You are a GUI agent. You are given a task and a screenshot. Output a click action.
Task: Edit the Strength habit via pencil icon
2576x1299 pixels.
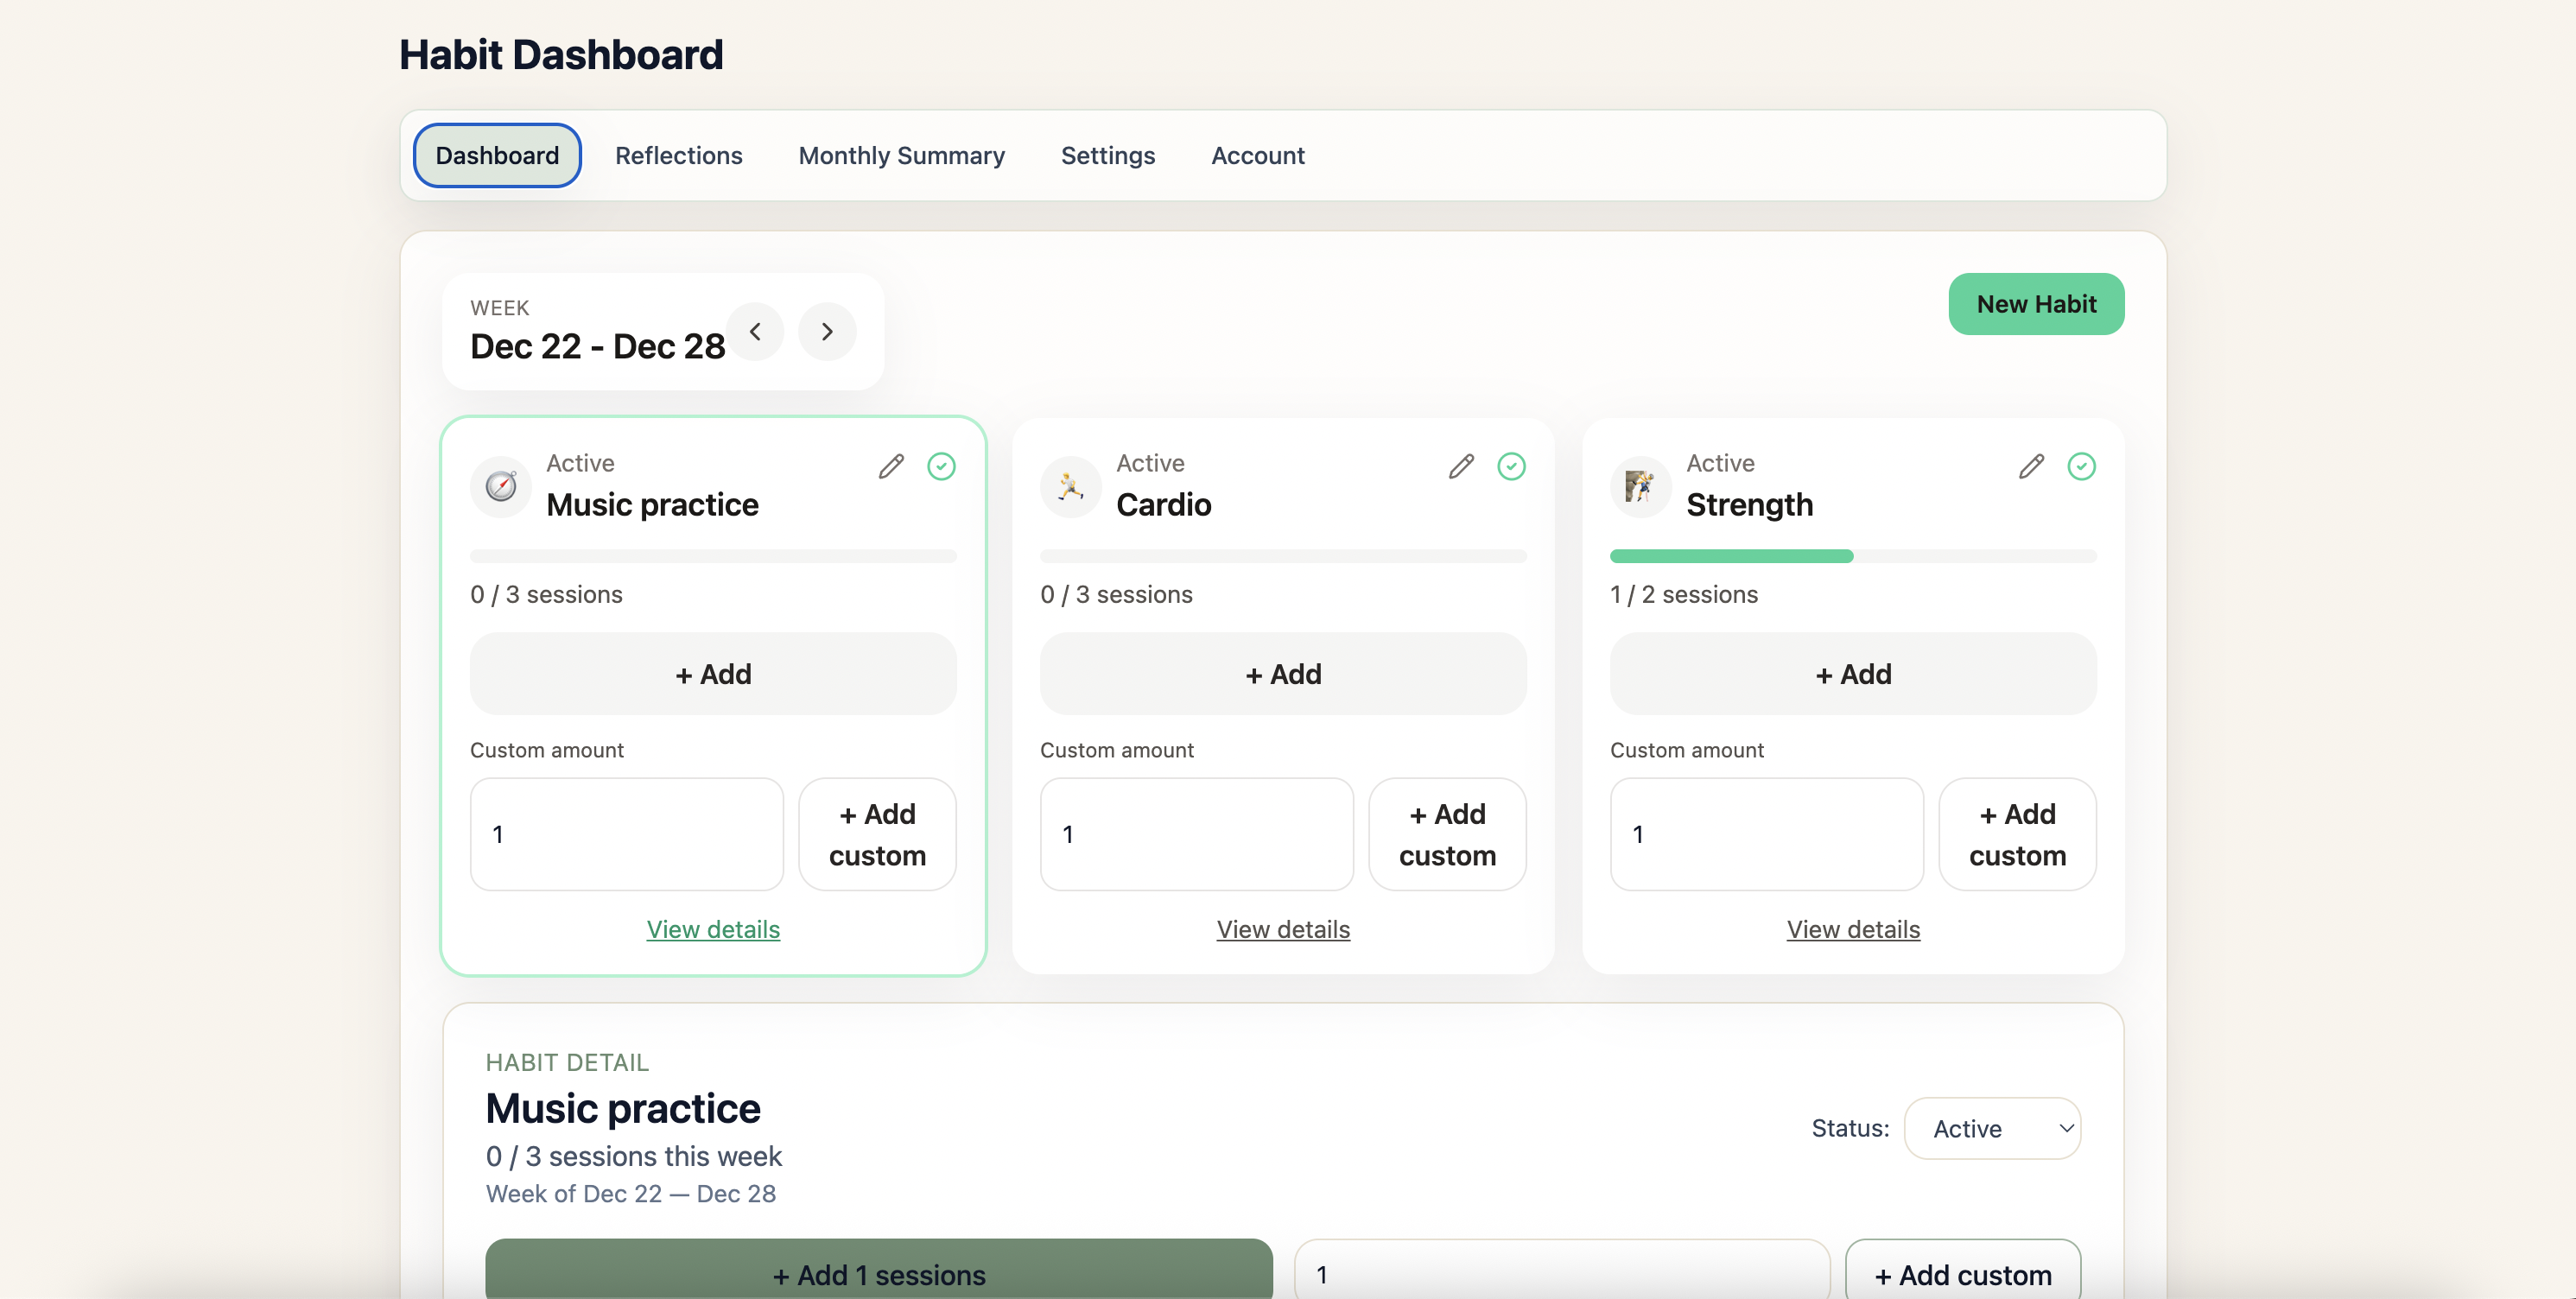[x=2031, y=466]
